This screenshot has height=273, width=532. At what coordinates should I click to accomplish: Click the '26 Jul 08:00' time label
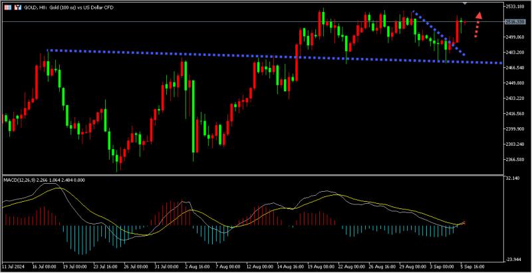click(x=136, y=266)
